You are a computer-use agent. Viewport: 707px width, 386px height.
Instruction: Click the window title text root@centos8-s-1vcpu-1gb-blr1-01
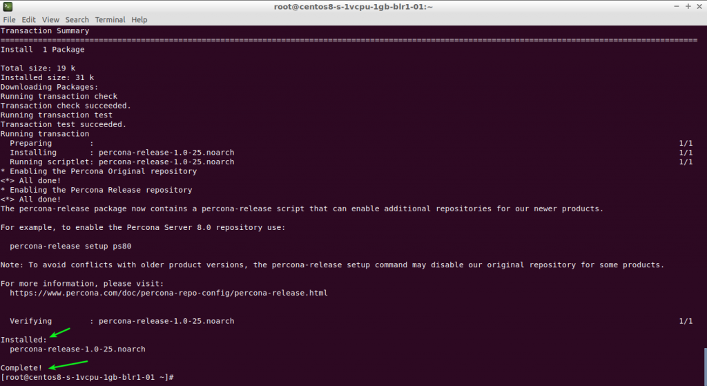[x=353, y=6]
